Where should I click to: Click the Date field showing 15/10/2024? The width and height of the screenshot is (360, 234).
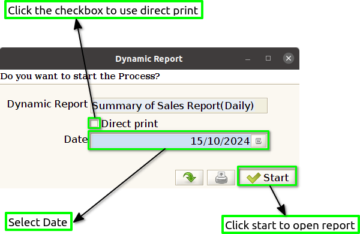click(x=171, y=141)
